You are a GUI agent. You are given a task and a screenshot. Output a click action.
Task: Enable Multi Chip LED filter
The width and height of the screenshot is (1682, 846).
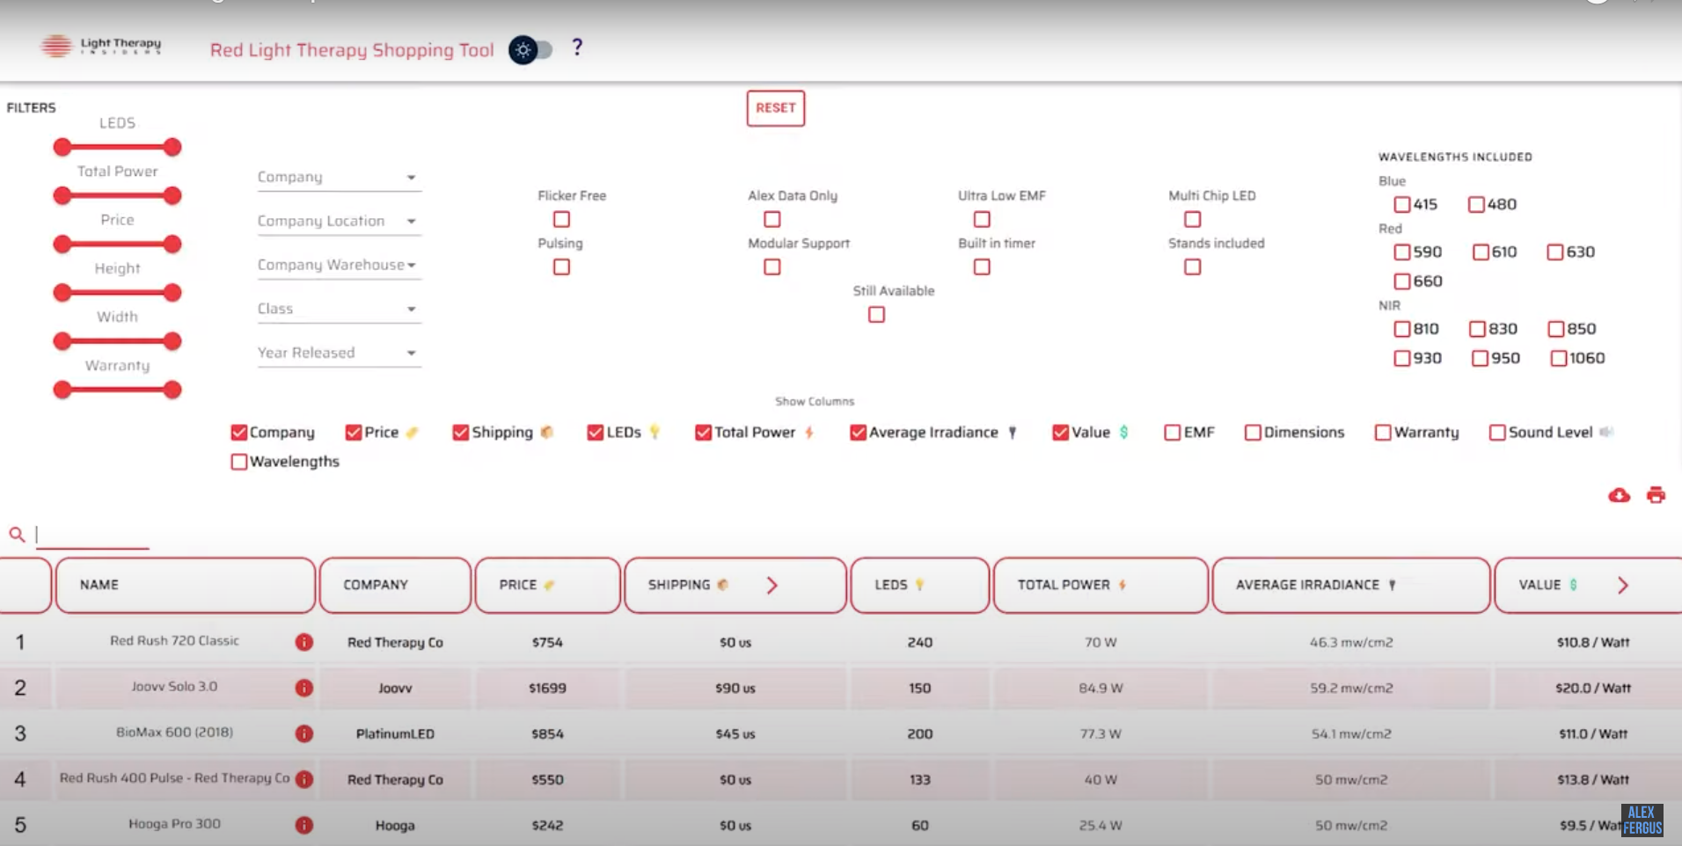(1192, 219)
